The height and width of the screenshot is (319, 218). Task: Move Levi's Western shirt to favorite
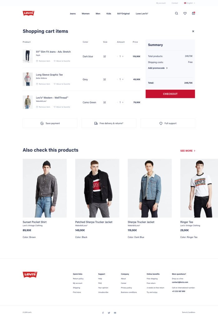(x=62, y=107)
